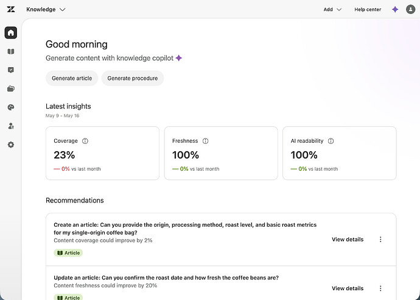Click the Article tag under coffee bag recommendation
Screen dimensions: 420x300
[68, 253]
